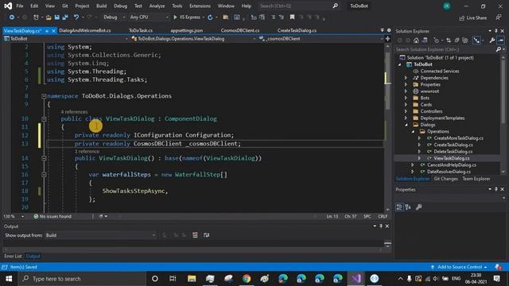Switch to the Team Explorer tab
509x286 pixels.
pos(476,179)
